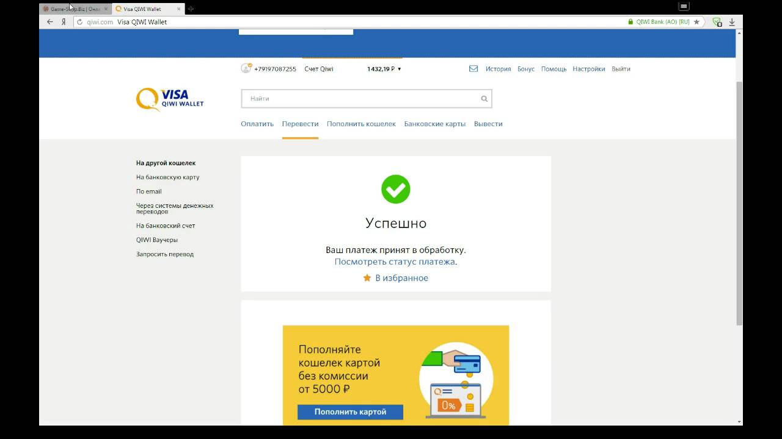Open QIWI Ваучеры in sidebar
This screenshot has width=782, height=439.
[156, 240]
